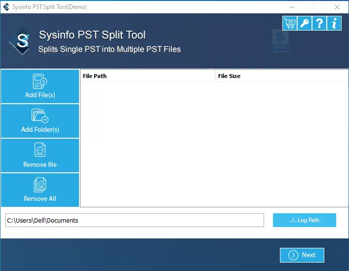Click the Sysinfo logo in title bar

[6, 7]
